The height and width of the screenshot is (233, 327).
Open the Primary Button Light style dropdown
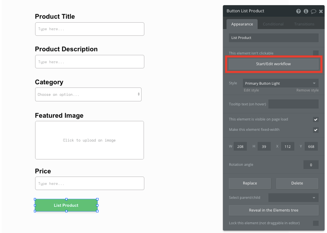(280, 83)
